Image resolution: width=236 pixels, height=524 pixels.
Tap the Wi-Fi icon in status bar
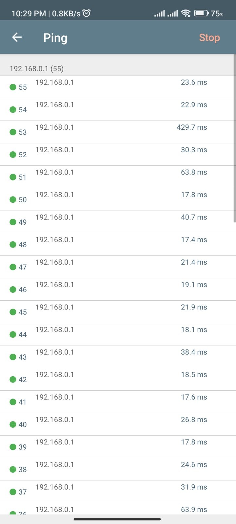coord(186,13)
